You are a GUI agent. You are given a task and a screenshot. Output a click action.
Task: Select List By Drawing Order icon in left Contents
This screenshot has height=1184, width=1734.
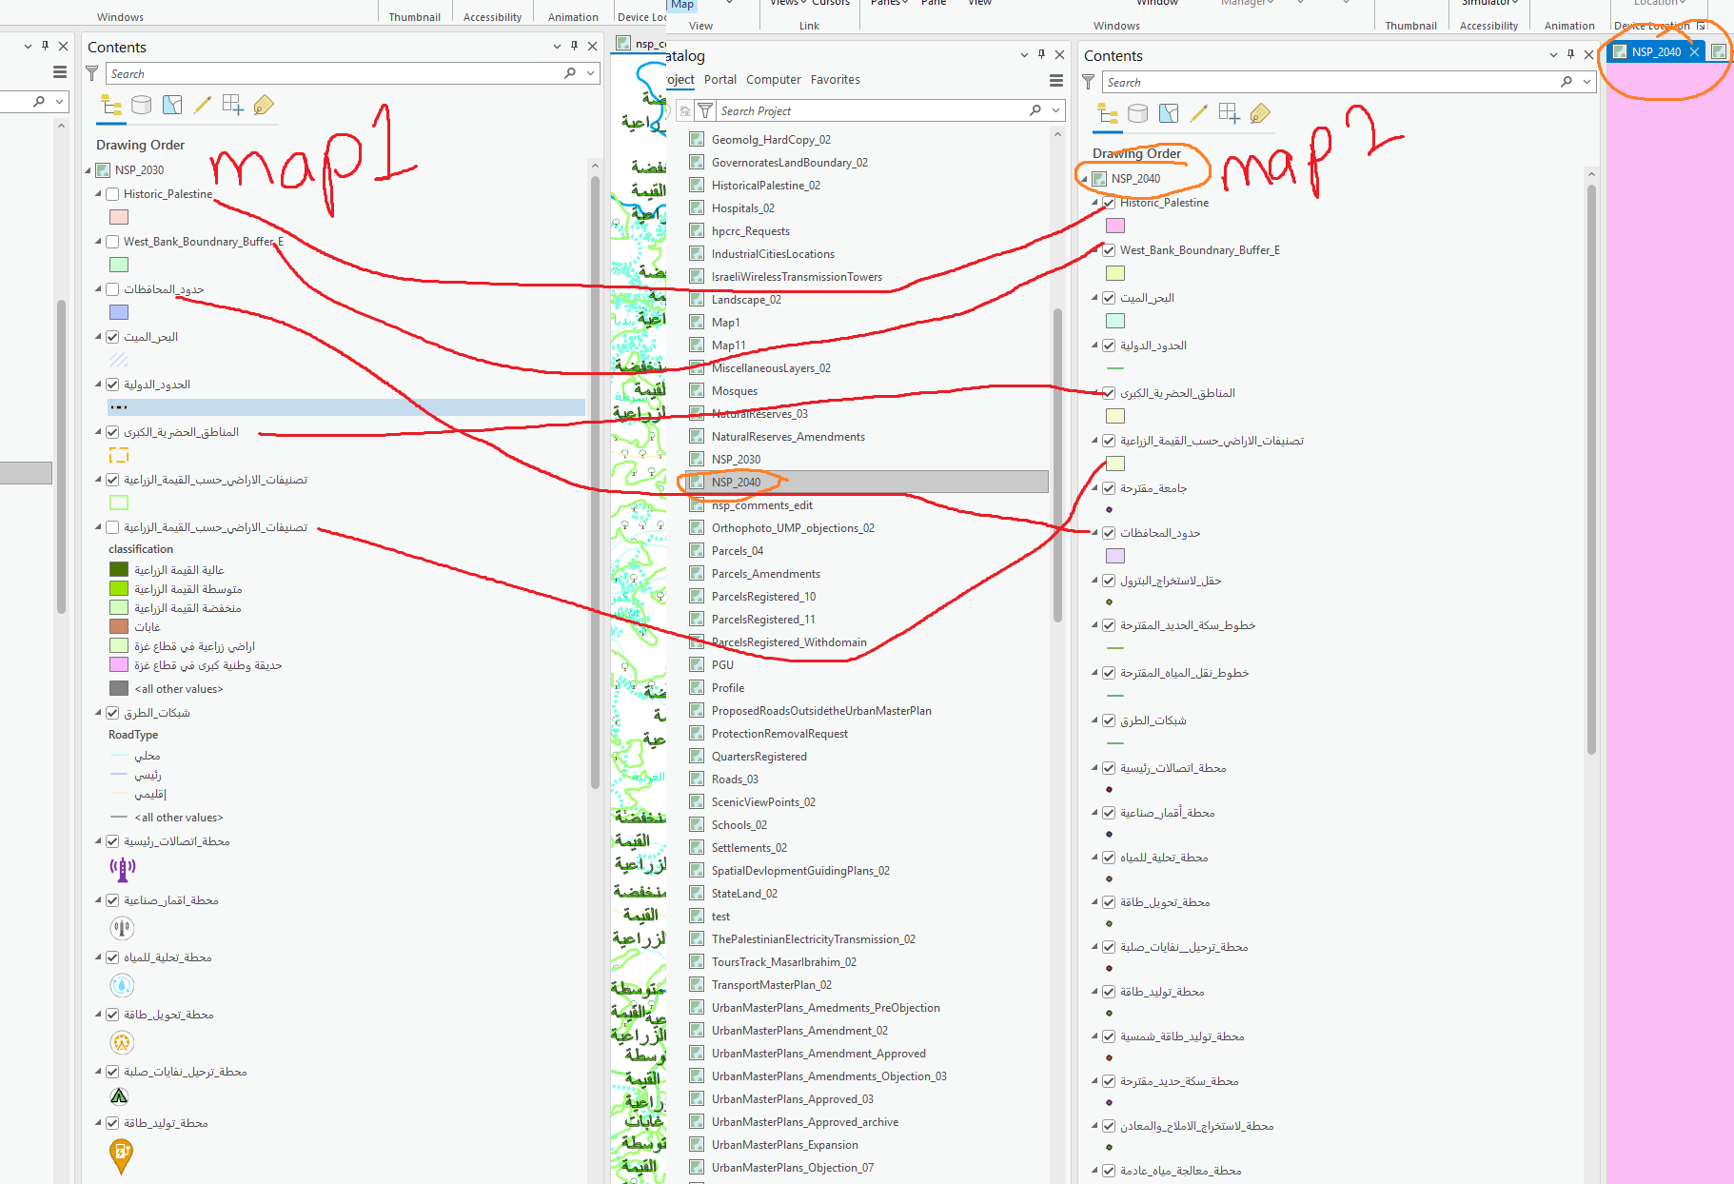(x=111, y=106)
